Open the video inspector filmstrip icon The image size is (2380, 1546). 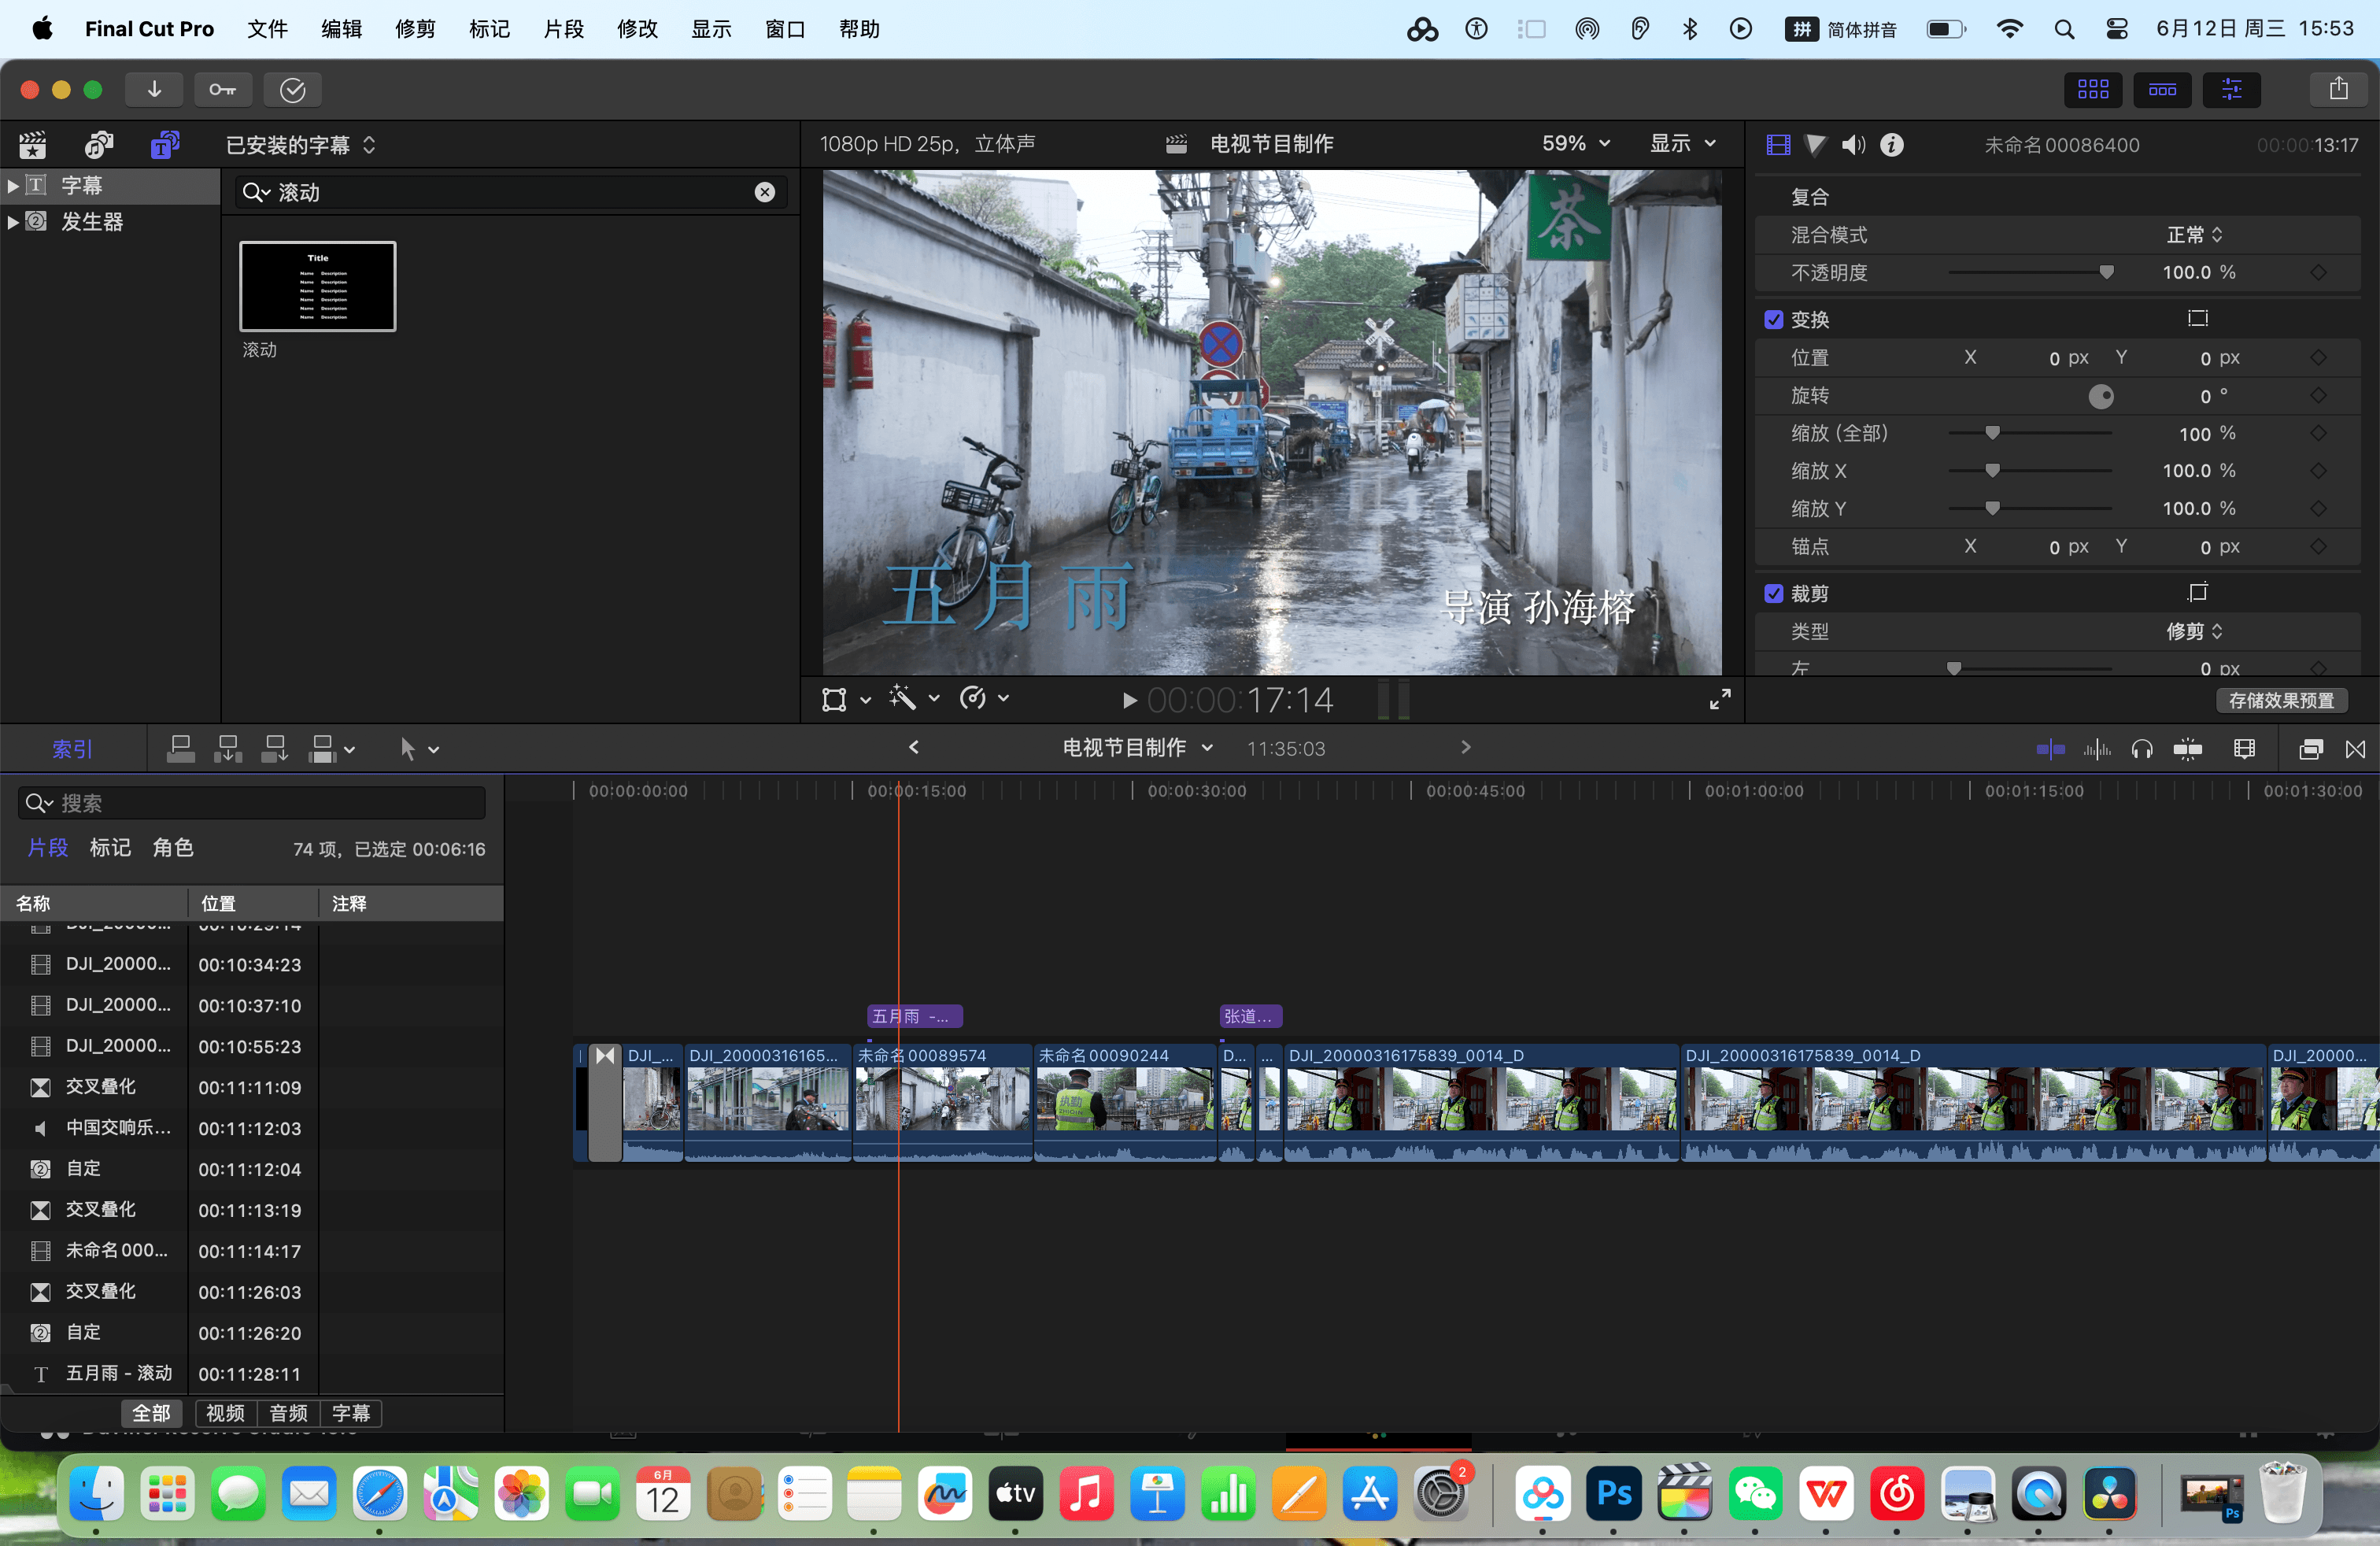[x=1778, y=145]
